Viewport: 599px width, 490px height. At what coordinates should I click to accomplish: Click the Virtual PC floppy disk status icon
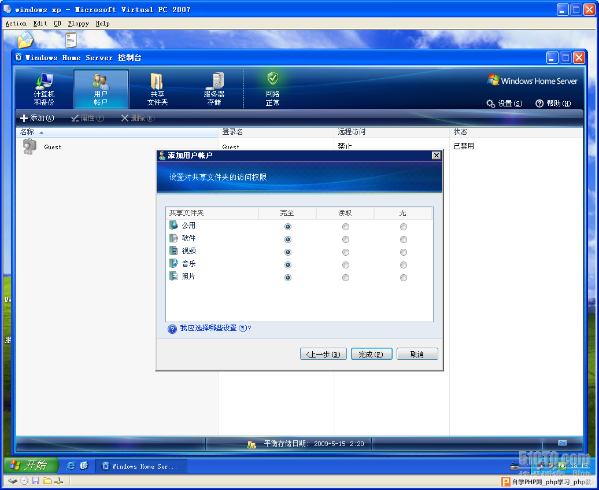pos(35,481)
